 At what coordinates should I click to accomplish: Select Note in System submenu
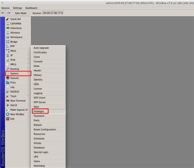pos(48,107)
